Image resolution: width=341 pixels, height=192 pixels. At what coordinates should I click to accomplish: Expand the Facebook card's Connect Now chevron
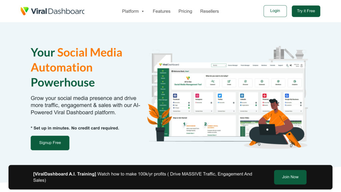click(189, 111)
